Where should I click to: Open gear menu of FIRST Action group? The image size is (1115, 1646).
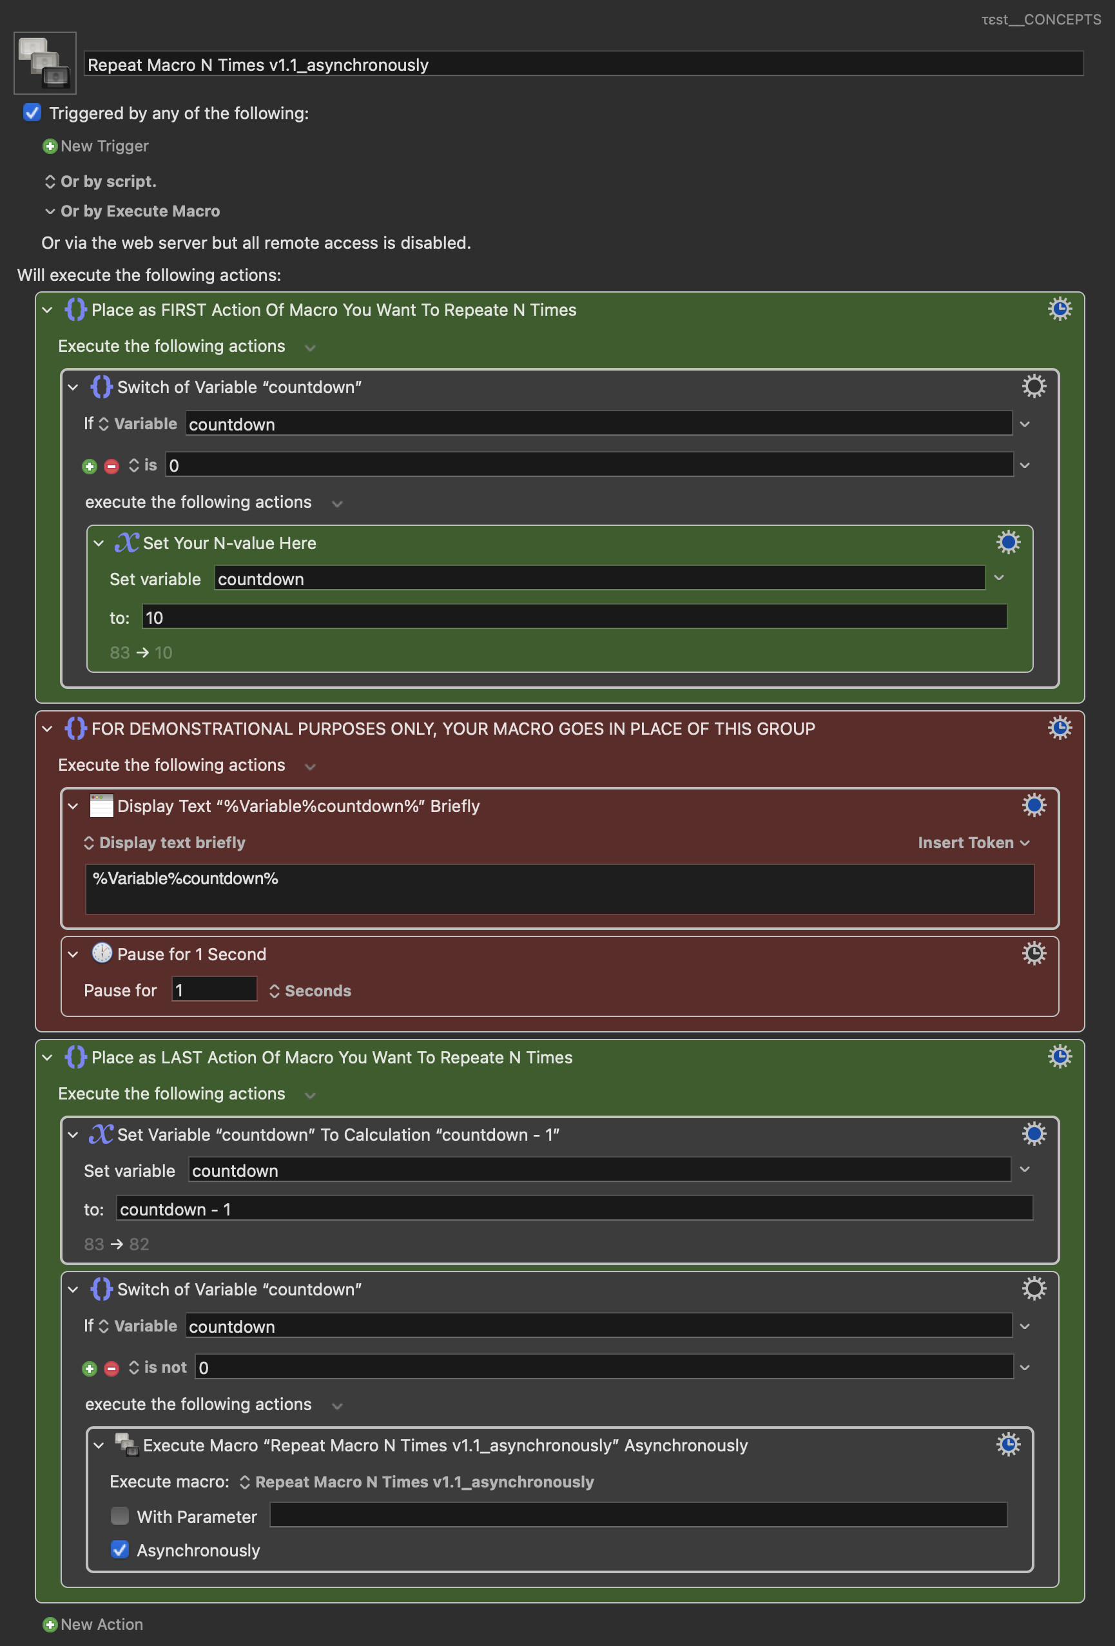[x=1059, y=309]
